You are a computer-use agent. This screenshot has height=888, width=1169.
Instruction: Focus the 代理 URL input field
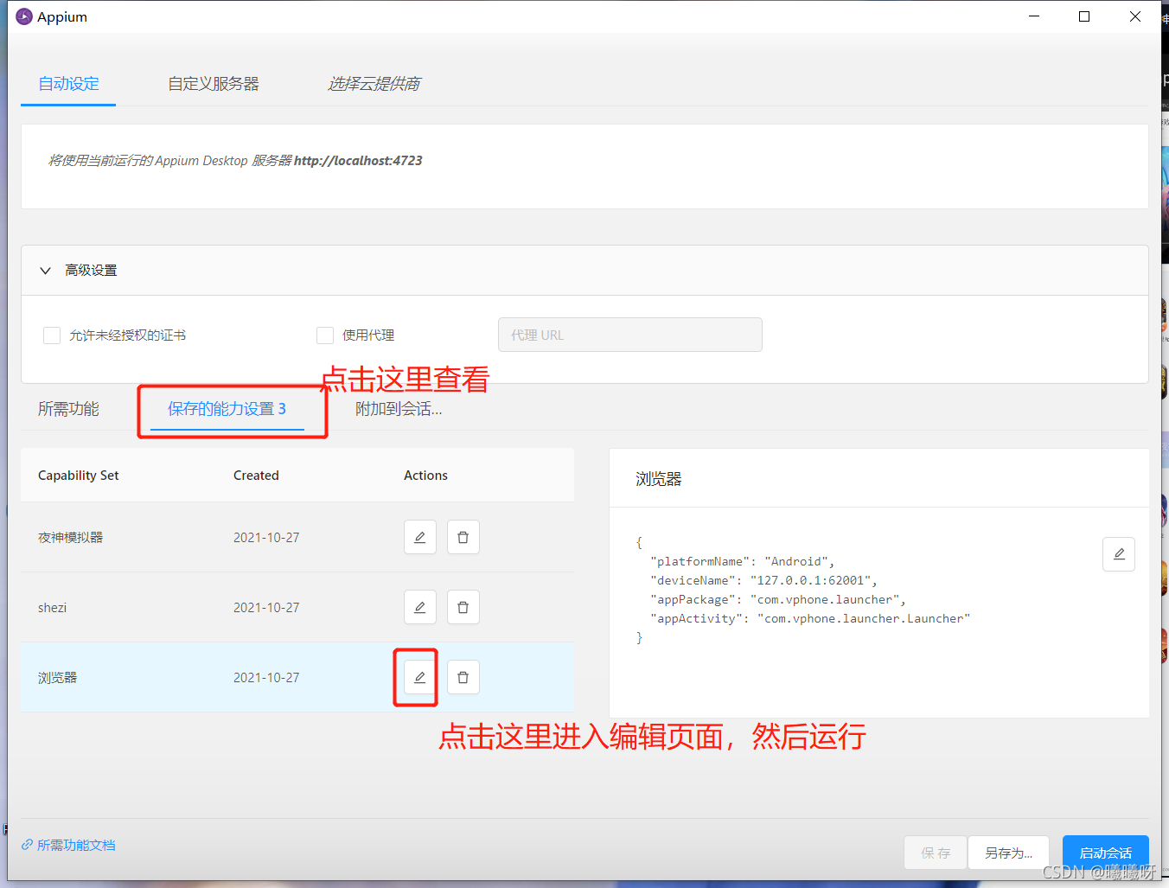(630, 335)
